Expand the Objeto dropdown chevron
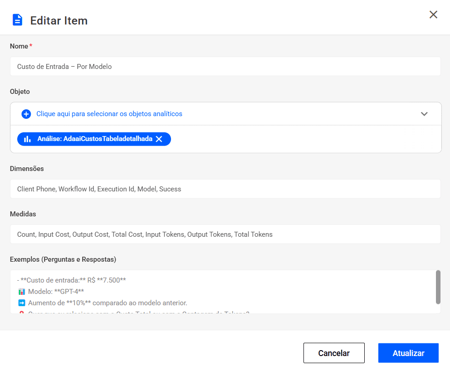Image resolution: width=450 pixels, height=376 pixels. point(424,114)
